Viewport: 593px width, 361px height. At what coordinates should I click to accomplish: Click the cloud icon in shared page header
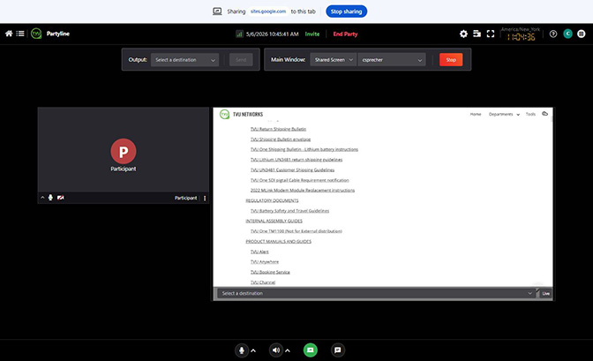click(x=544, y=114)
